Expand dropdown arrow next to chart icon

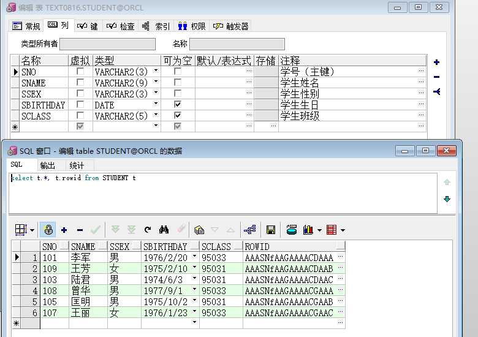319,230
